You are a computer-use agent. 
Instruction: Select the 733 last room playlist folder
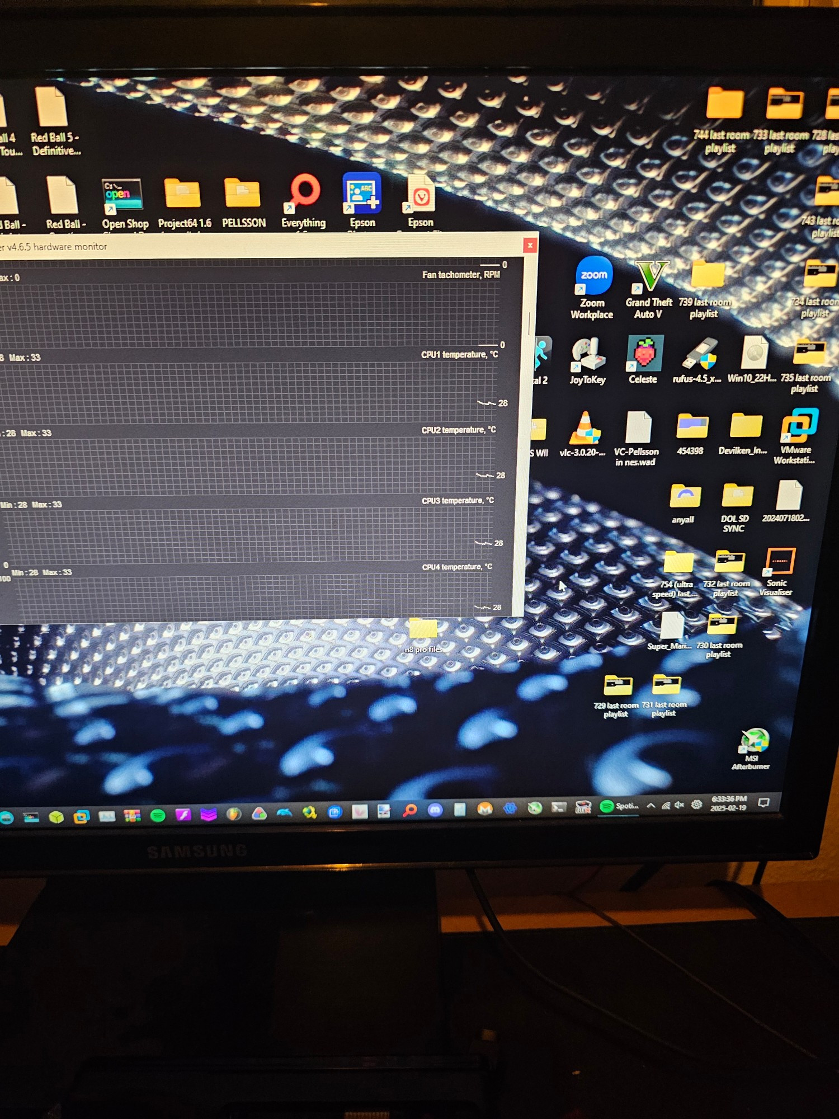coord(781,120)
